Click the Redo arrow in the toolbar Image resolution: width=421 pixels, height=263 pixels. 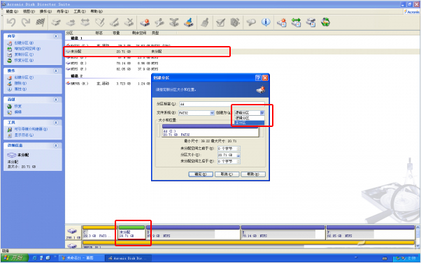click(x=25, y=22)
